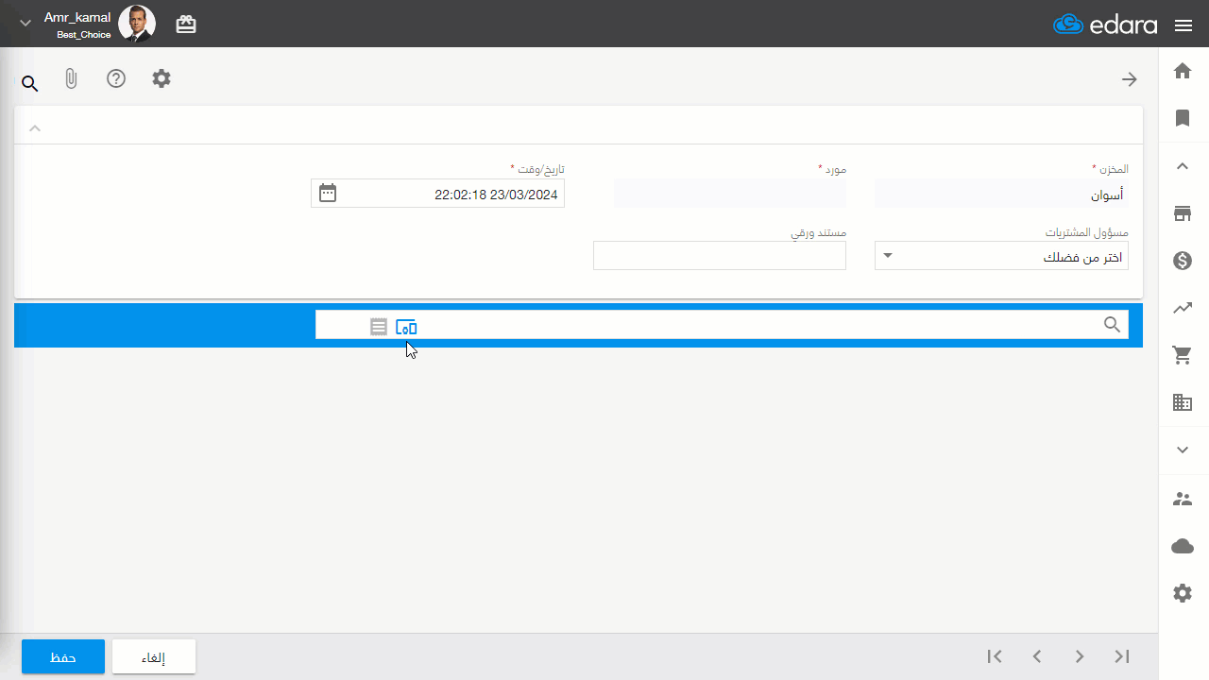Open the bookmarks sidebar icon
The image size is (1209, 680).
click(x=1183, y=118)
